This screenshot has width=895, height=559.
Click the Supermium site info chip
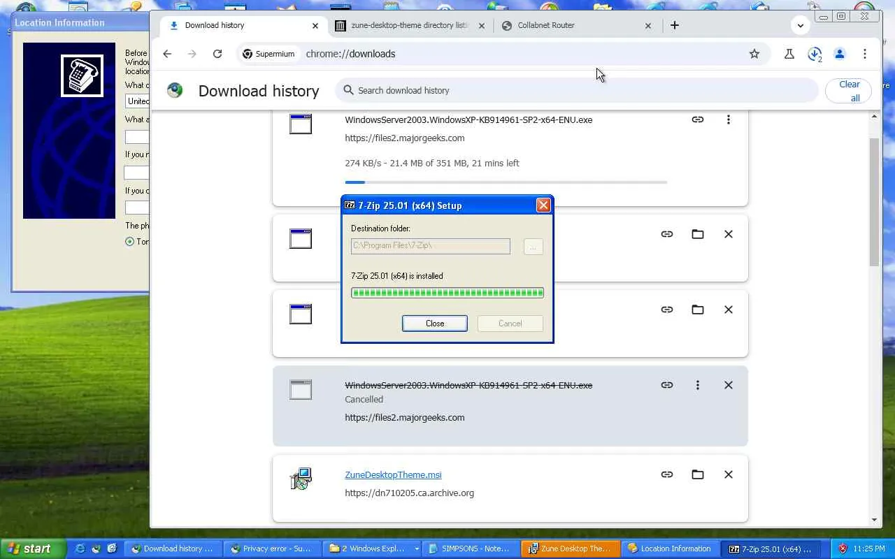(268, 54)
